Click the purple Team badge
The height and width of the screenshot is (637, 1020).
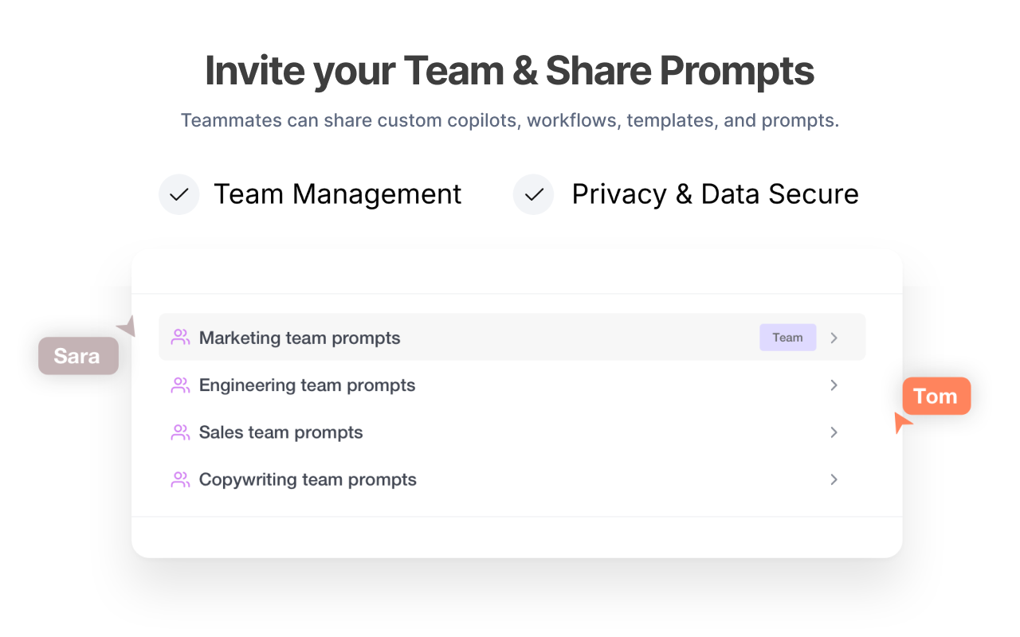click(787, 338)
